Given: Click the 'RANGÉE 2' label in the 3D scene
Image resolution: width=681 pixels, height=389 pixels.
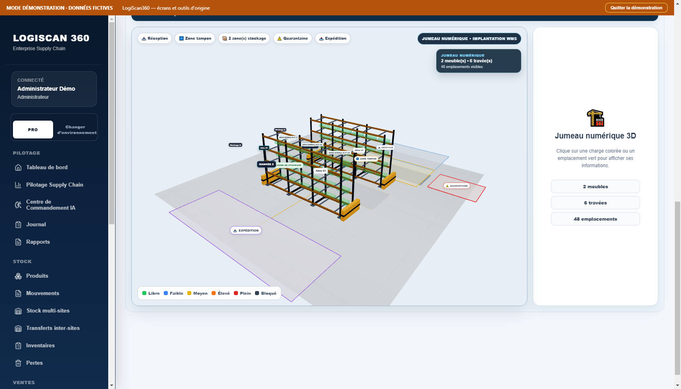Looking at the screenshot, I should tap(266, 164).
